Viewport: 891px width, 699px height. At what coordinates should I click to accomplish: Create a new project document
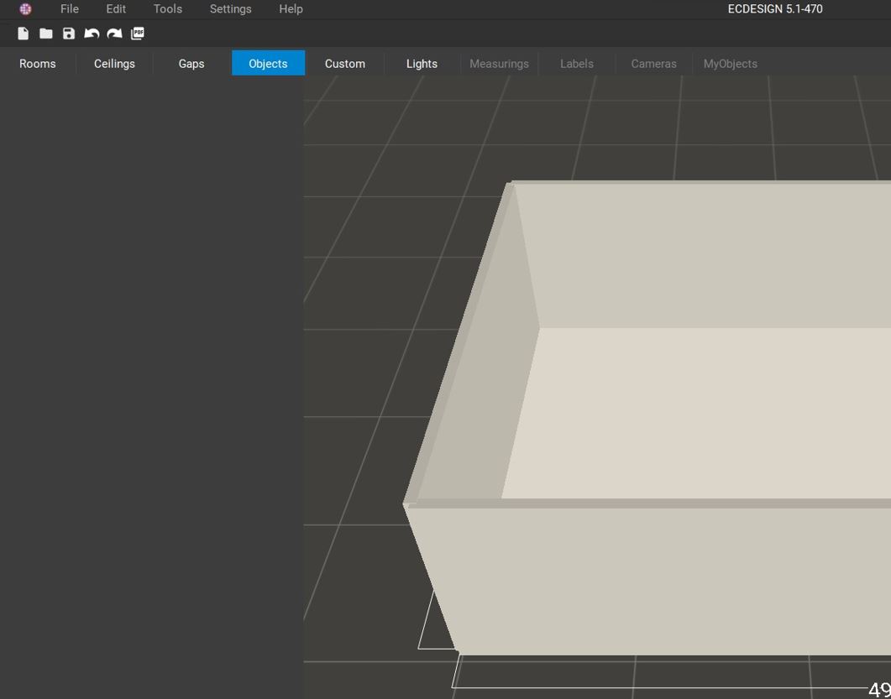pos(23,34)
